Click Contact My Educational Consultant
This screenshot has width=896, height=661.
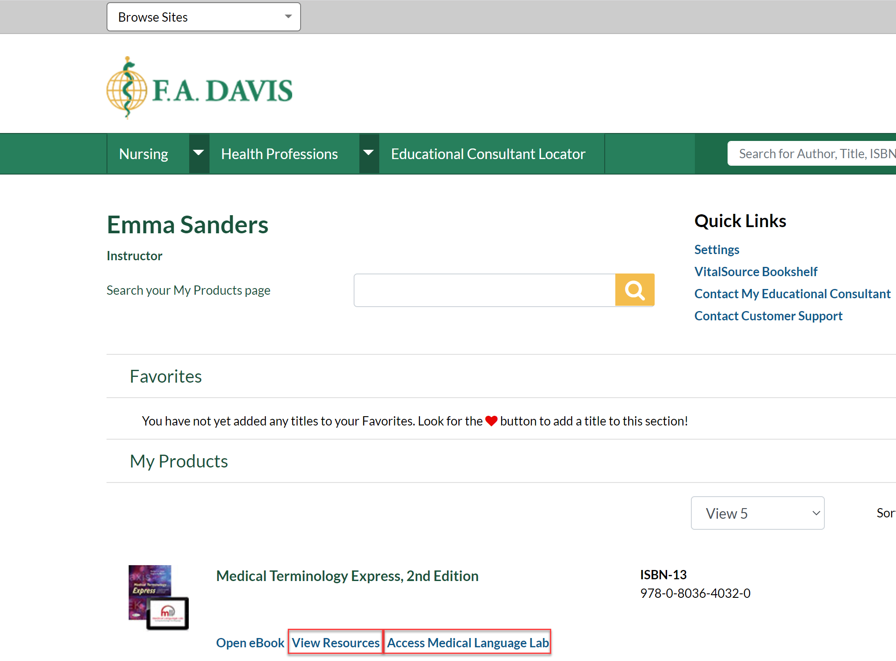coord(792,293)
